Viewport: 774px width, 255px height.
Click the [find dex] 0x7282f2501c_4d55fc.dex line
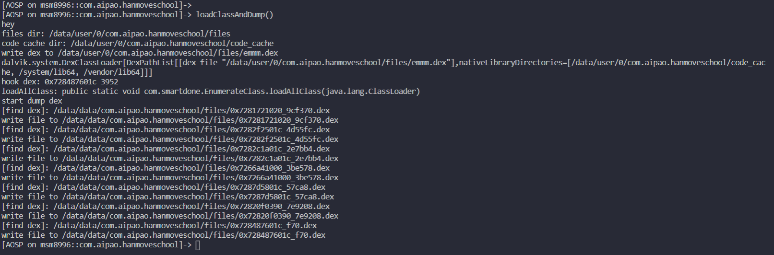point(166,129)
